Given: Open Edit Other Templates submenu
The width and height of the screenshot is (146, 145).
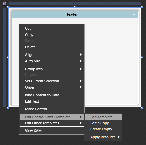Looking at the screenshot, I should point(52,123).
